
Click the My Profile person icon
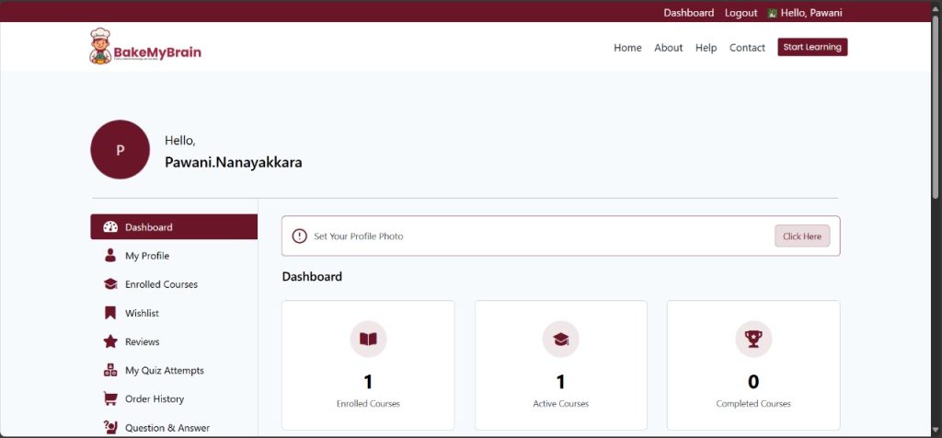point(110,256)
